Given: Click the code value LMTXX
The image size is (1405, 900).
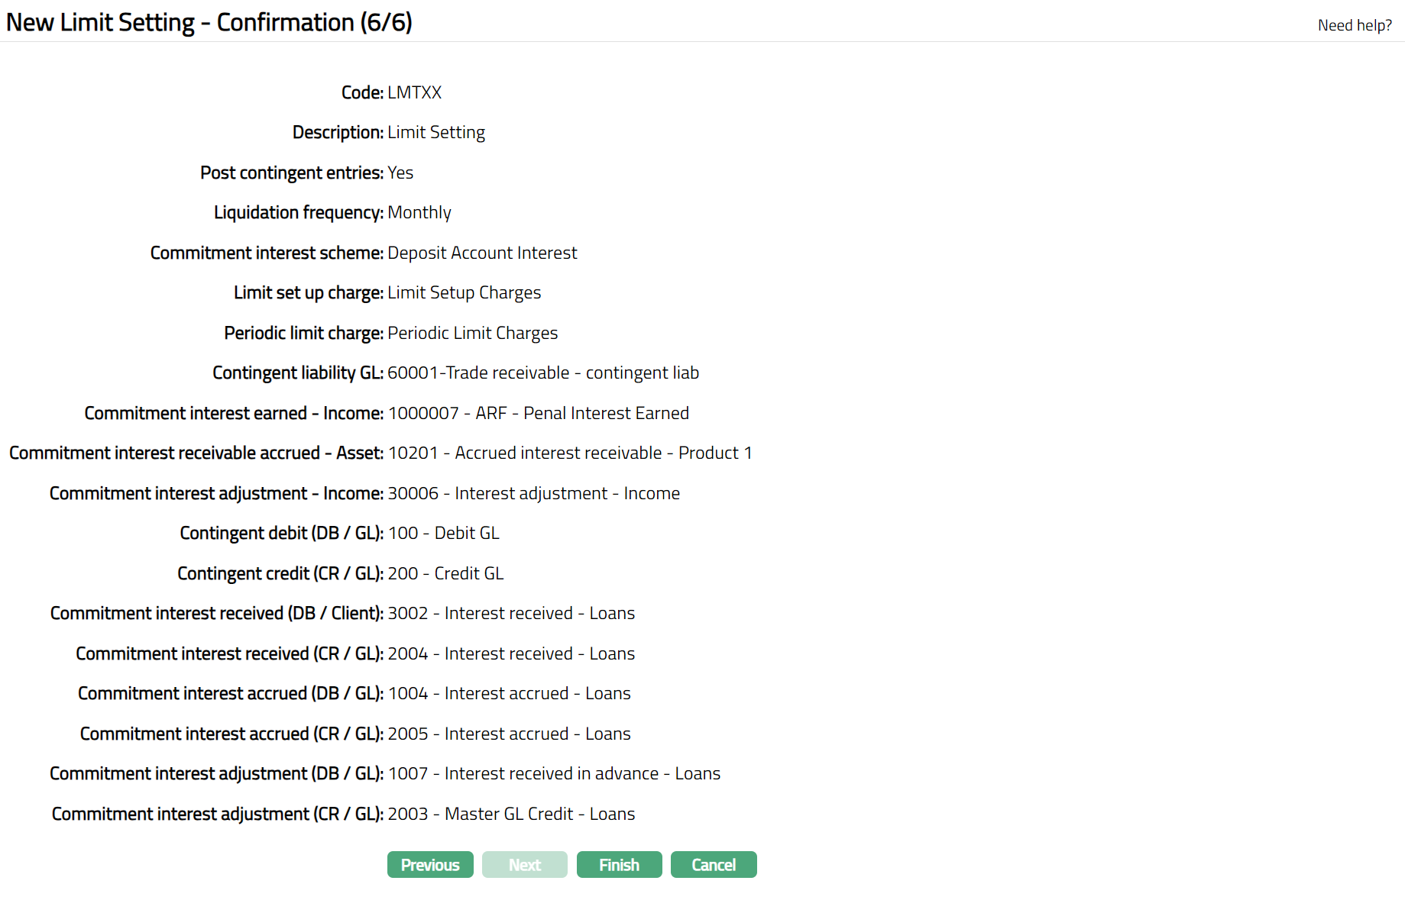Looking at the screenshot, I should click(414, 92).
